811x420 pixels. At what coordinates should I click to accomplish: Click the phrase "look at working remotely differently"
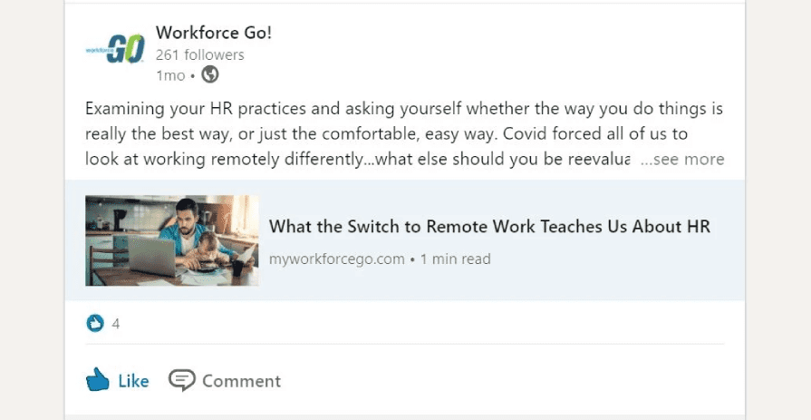point(227,160)
